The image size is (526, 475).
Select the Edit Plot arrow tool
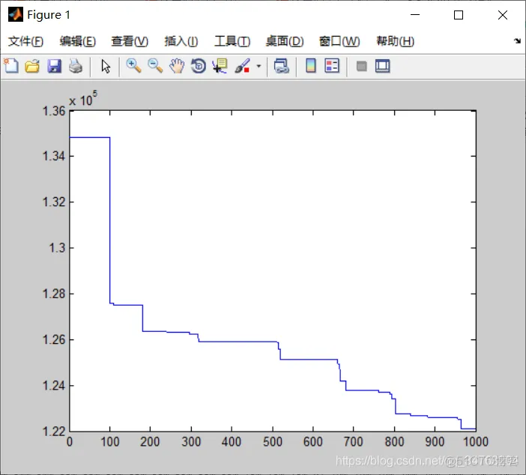pyautogui.click(x=106, y=66)
